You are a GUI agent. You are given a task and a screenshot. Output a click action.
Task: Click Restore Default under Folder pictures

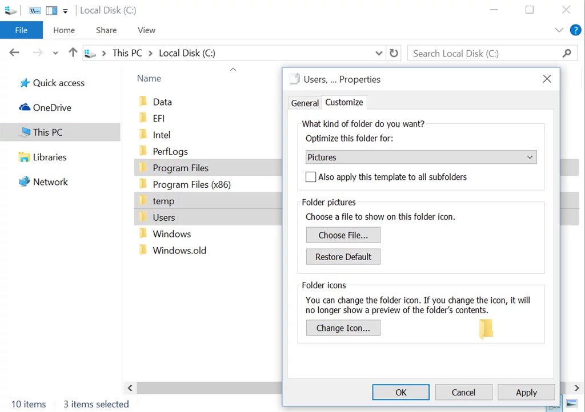(343, 256)
